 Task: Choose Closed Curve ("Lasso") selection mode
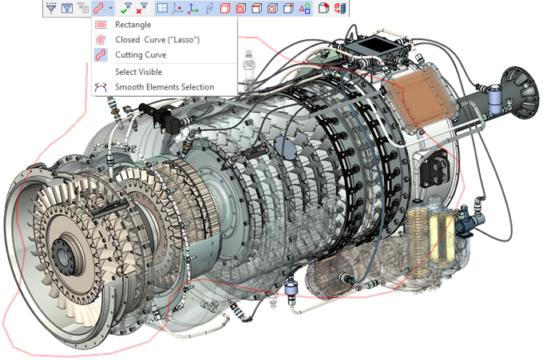click(164, 39)
